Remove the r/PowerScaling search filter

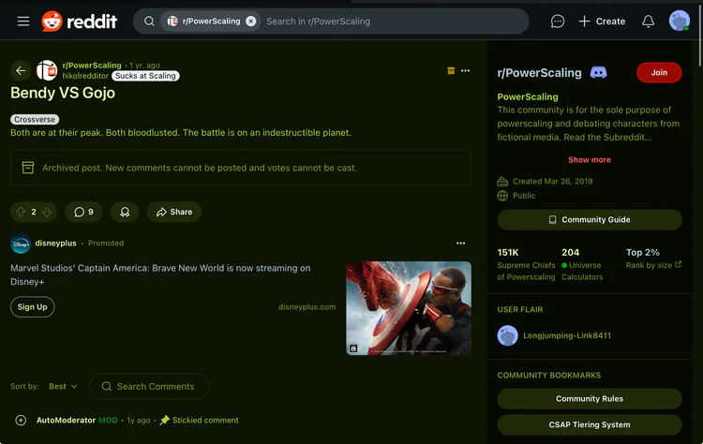pos(251,21)
